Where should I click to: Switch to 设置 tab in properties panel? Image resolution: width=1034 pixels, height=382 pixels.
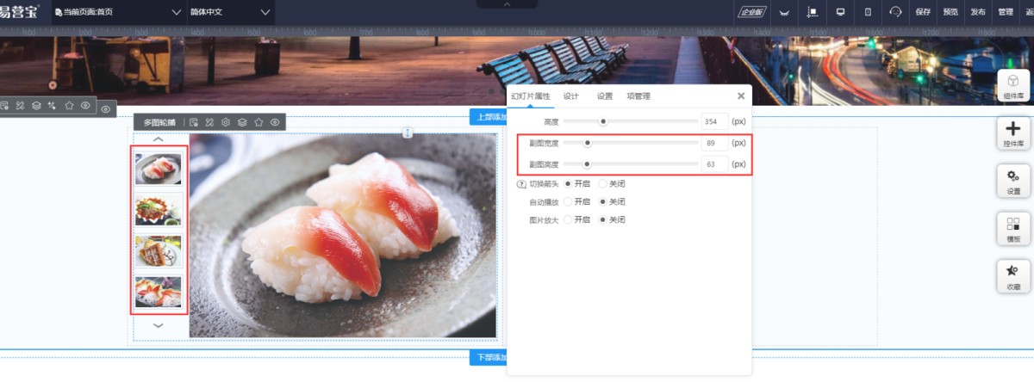coord(605,96)
